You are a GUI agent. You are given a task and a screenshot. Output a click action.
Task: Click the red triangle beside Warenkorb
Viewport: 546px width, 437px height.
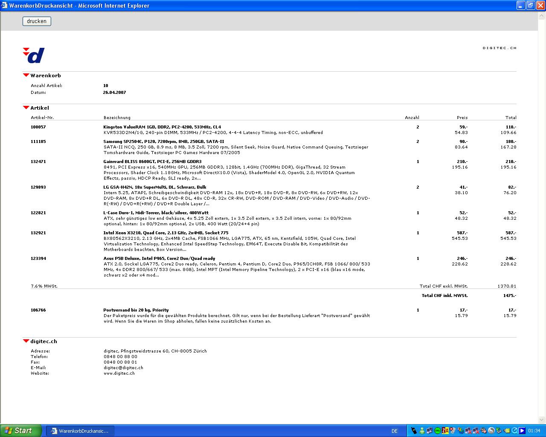coord(26,76)
